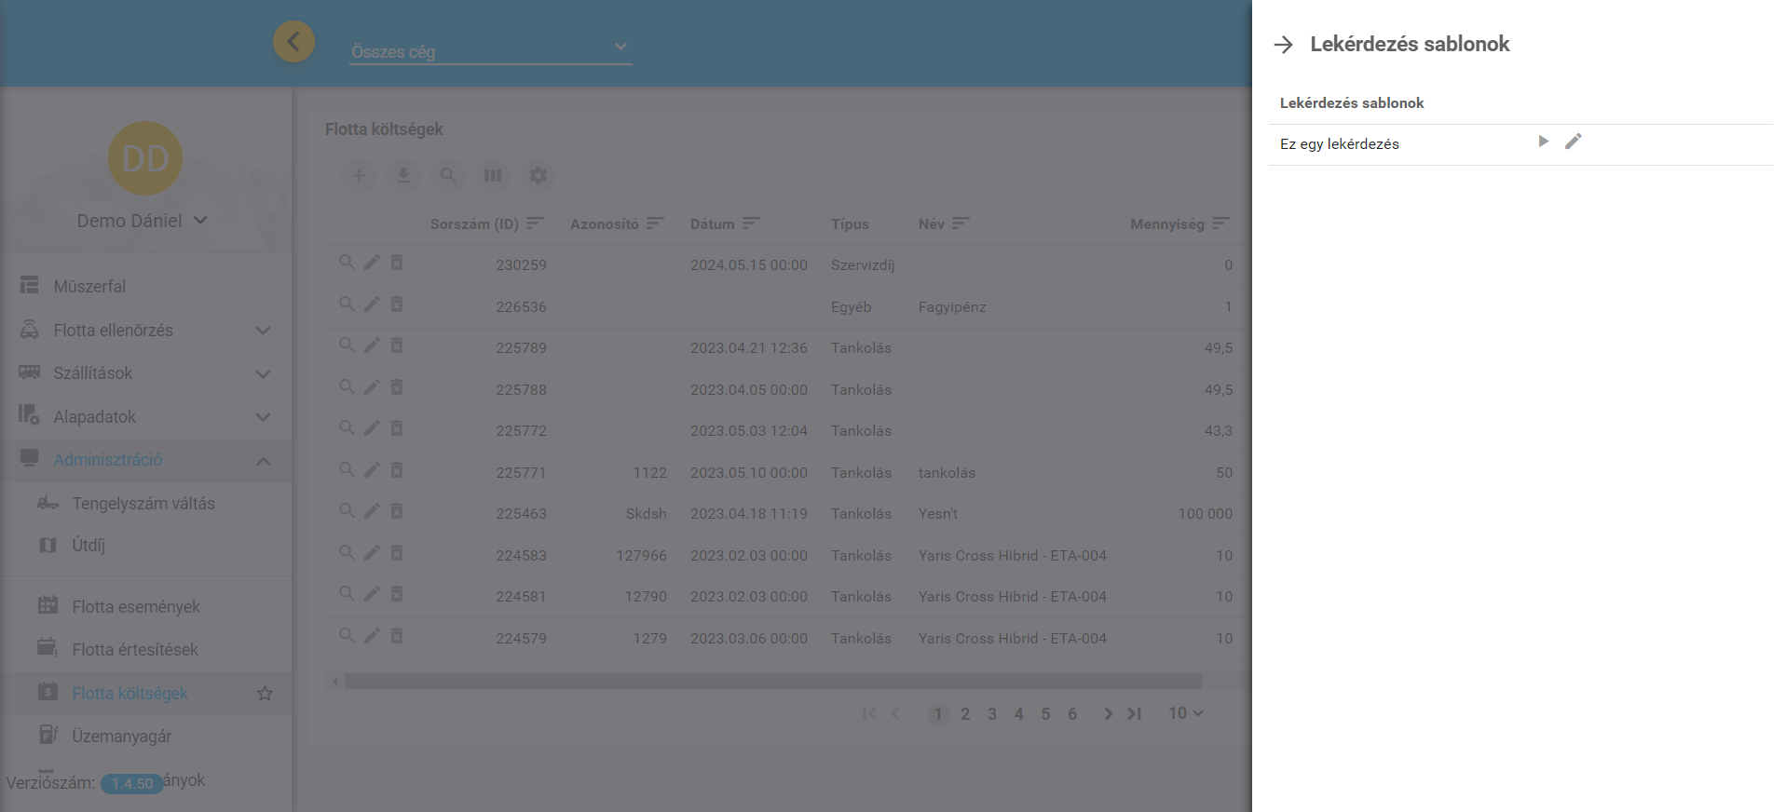
Task: Run the 'Ez egy lekérdezés' query template
Action: [1543, 142]
